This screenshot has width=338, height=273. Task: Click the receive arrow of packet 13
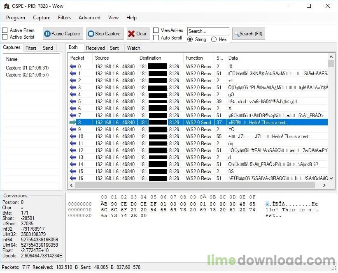(x=73, y=157)
